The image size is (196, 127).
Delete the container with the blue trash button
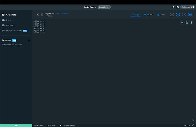coord(190,14)
